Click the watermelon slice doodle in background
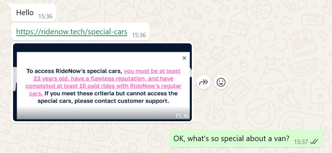The height and width of the screenshot is (153, 332). pyautogui.click(x=303, y=68)
